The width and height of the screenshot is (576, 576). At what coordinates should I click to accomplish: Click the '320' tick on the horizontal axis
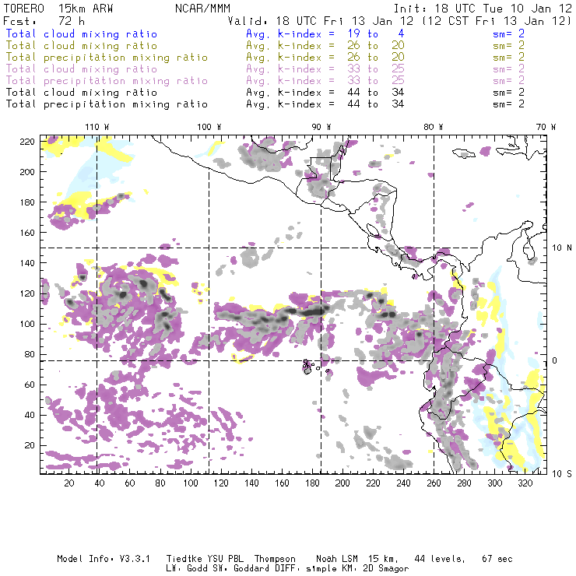pyautogui.click(x=525, y=483)
